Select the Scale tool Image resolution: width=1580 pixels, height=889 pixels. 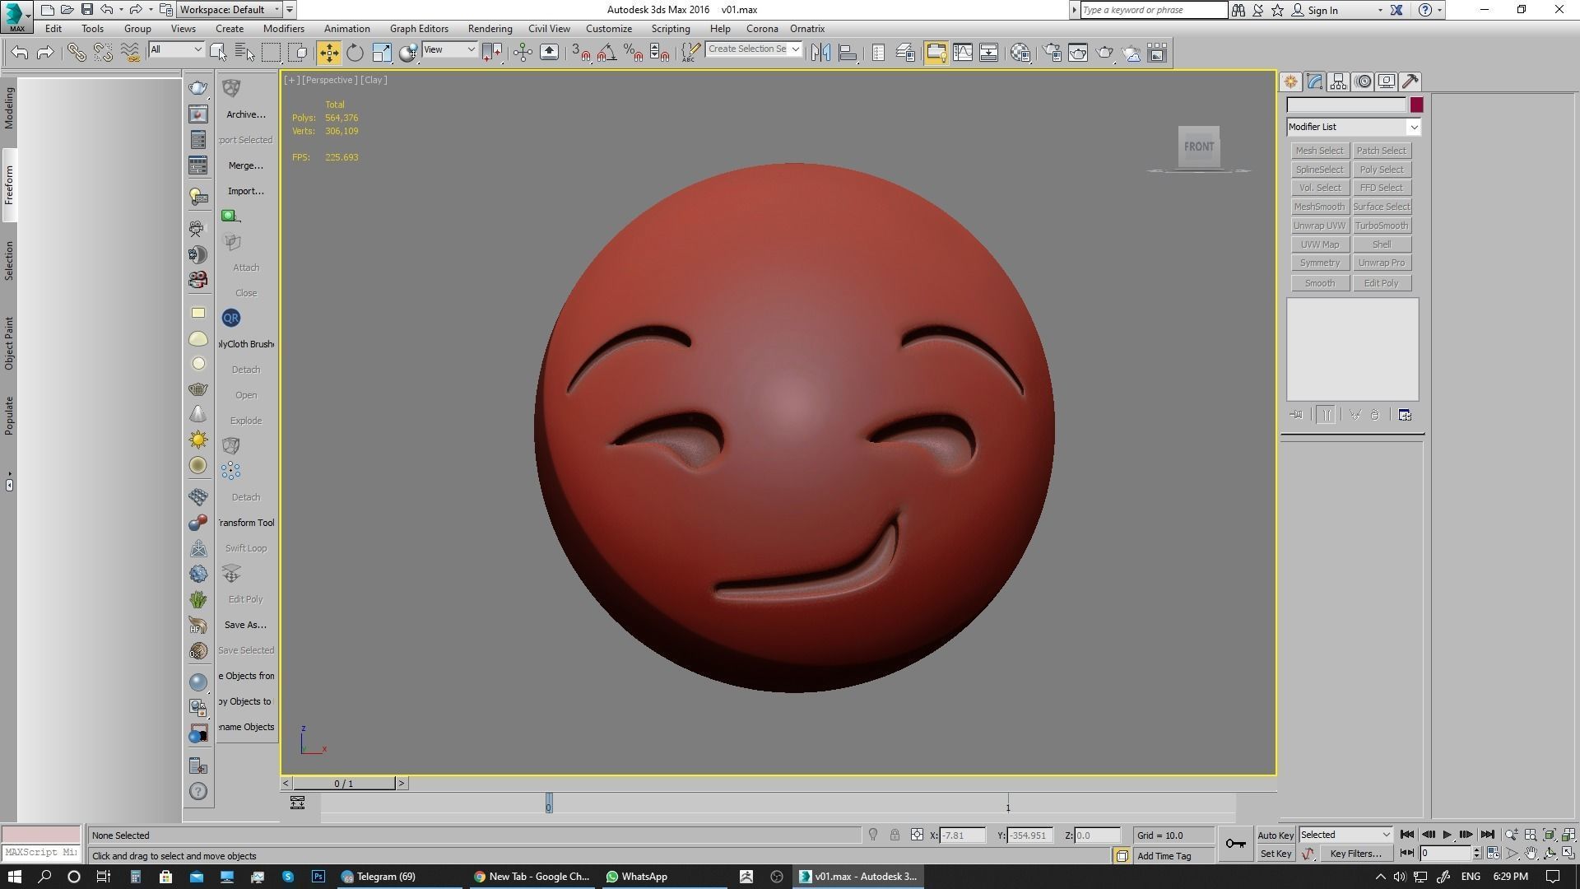click(382, 53)
